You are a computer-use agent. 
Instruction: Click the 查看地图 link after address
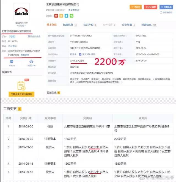(x=25, y=55)
